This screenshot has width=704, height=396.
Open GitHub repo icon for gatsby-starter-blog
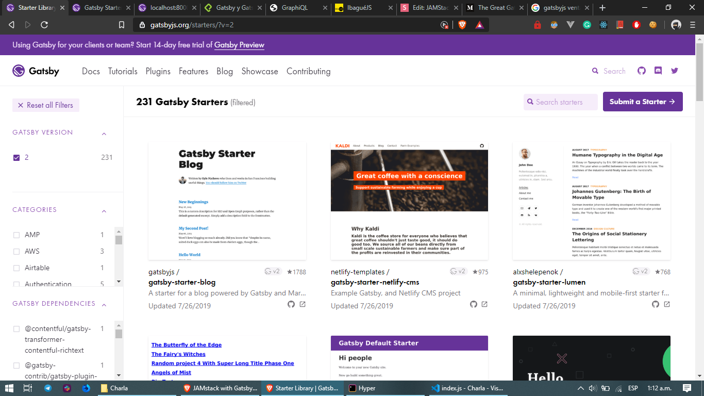click(x=291, y=304)
